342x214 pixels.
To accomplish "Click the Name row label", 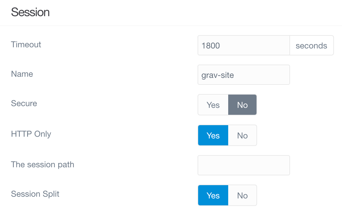I will (x=22, y=74).
